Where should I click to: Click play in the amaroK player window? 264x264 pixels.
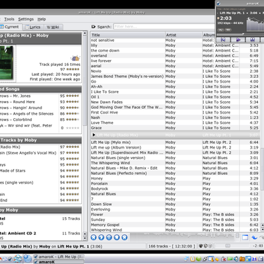(238, 40)
